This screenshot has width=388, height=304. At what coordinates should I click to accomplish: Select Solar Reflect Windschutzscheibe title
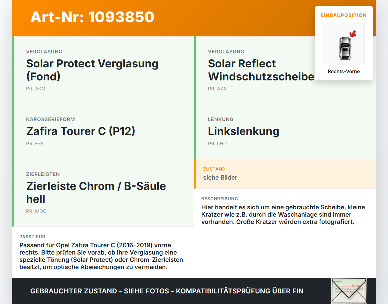[x=261, y=70]
